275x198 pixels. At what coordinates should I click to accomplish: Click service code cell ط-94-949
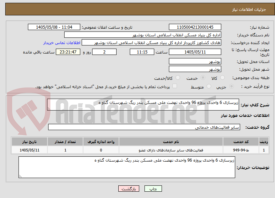(x=241, y=150)
